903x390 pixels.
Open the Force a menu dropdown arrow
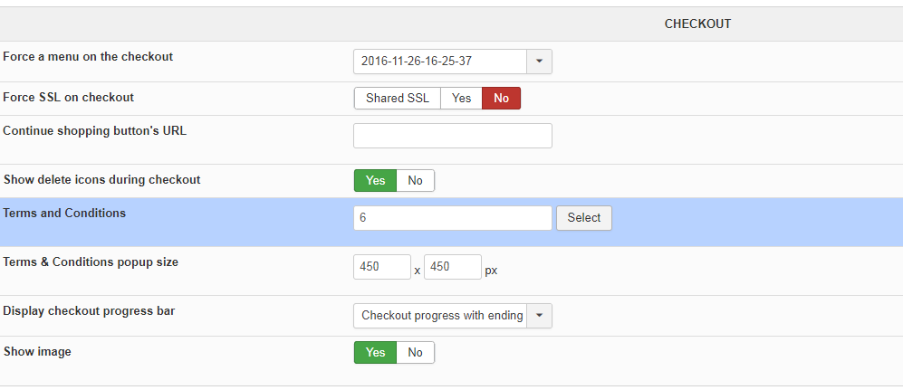click(539, 62)
